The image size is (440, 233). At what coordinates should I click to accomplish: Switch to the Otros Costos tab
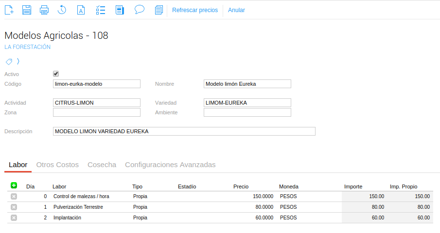[57, 165]
